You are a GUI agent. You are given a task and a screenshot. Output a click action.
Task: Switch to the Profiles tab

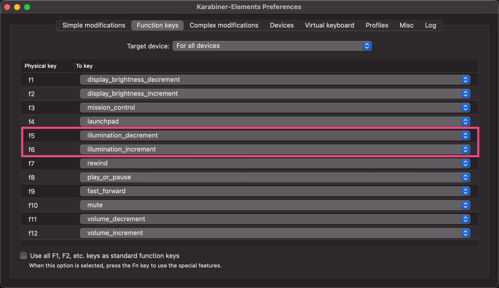377,25
